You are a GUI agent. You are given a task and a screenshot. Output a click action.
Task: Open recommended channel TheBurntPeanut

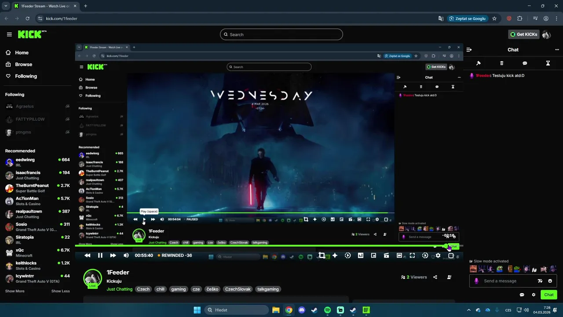coord(37,188)
